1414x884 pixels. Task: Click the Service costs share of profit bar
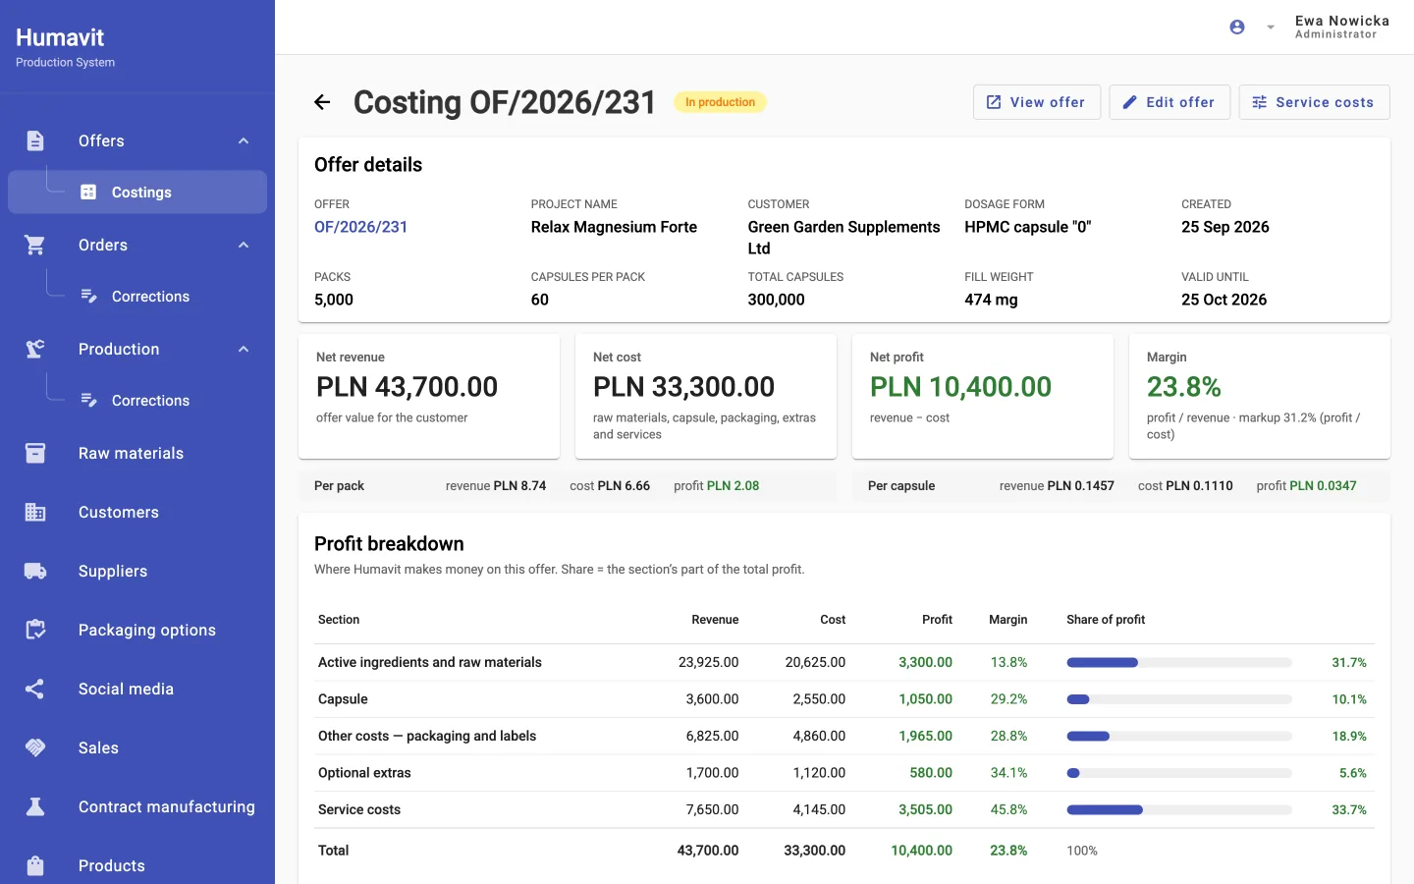click(x=1179, y=810)
